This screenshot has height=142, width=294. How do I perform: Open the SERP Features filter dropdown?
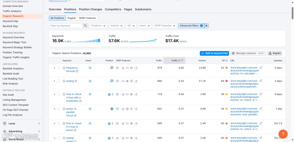coord(165,26)
